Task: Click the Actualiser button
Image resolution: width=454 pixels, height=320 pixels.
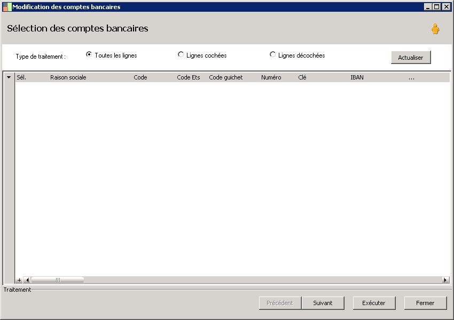Action: coord(411,58)
